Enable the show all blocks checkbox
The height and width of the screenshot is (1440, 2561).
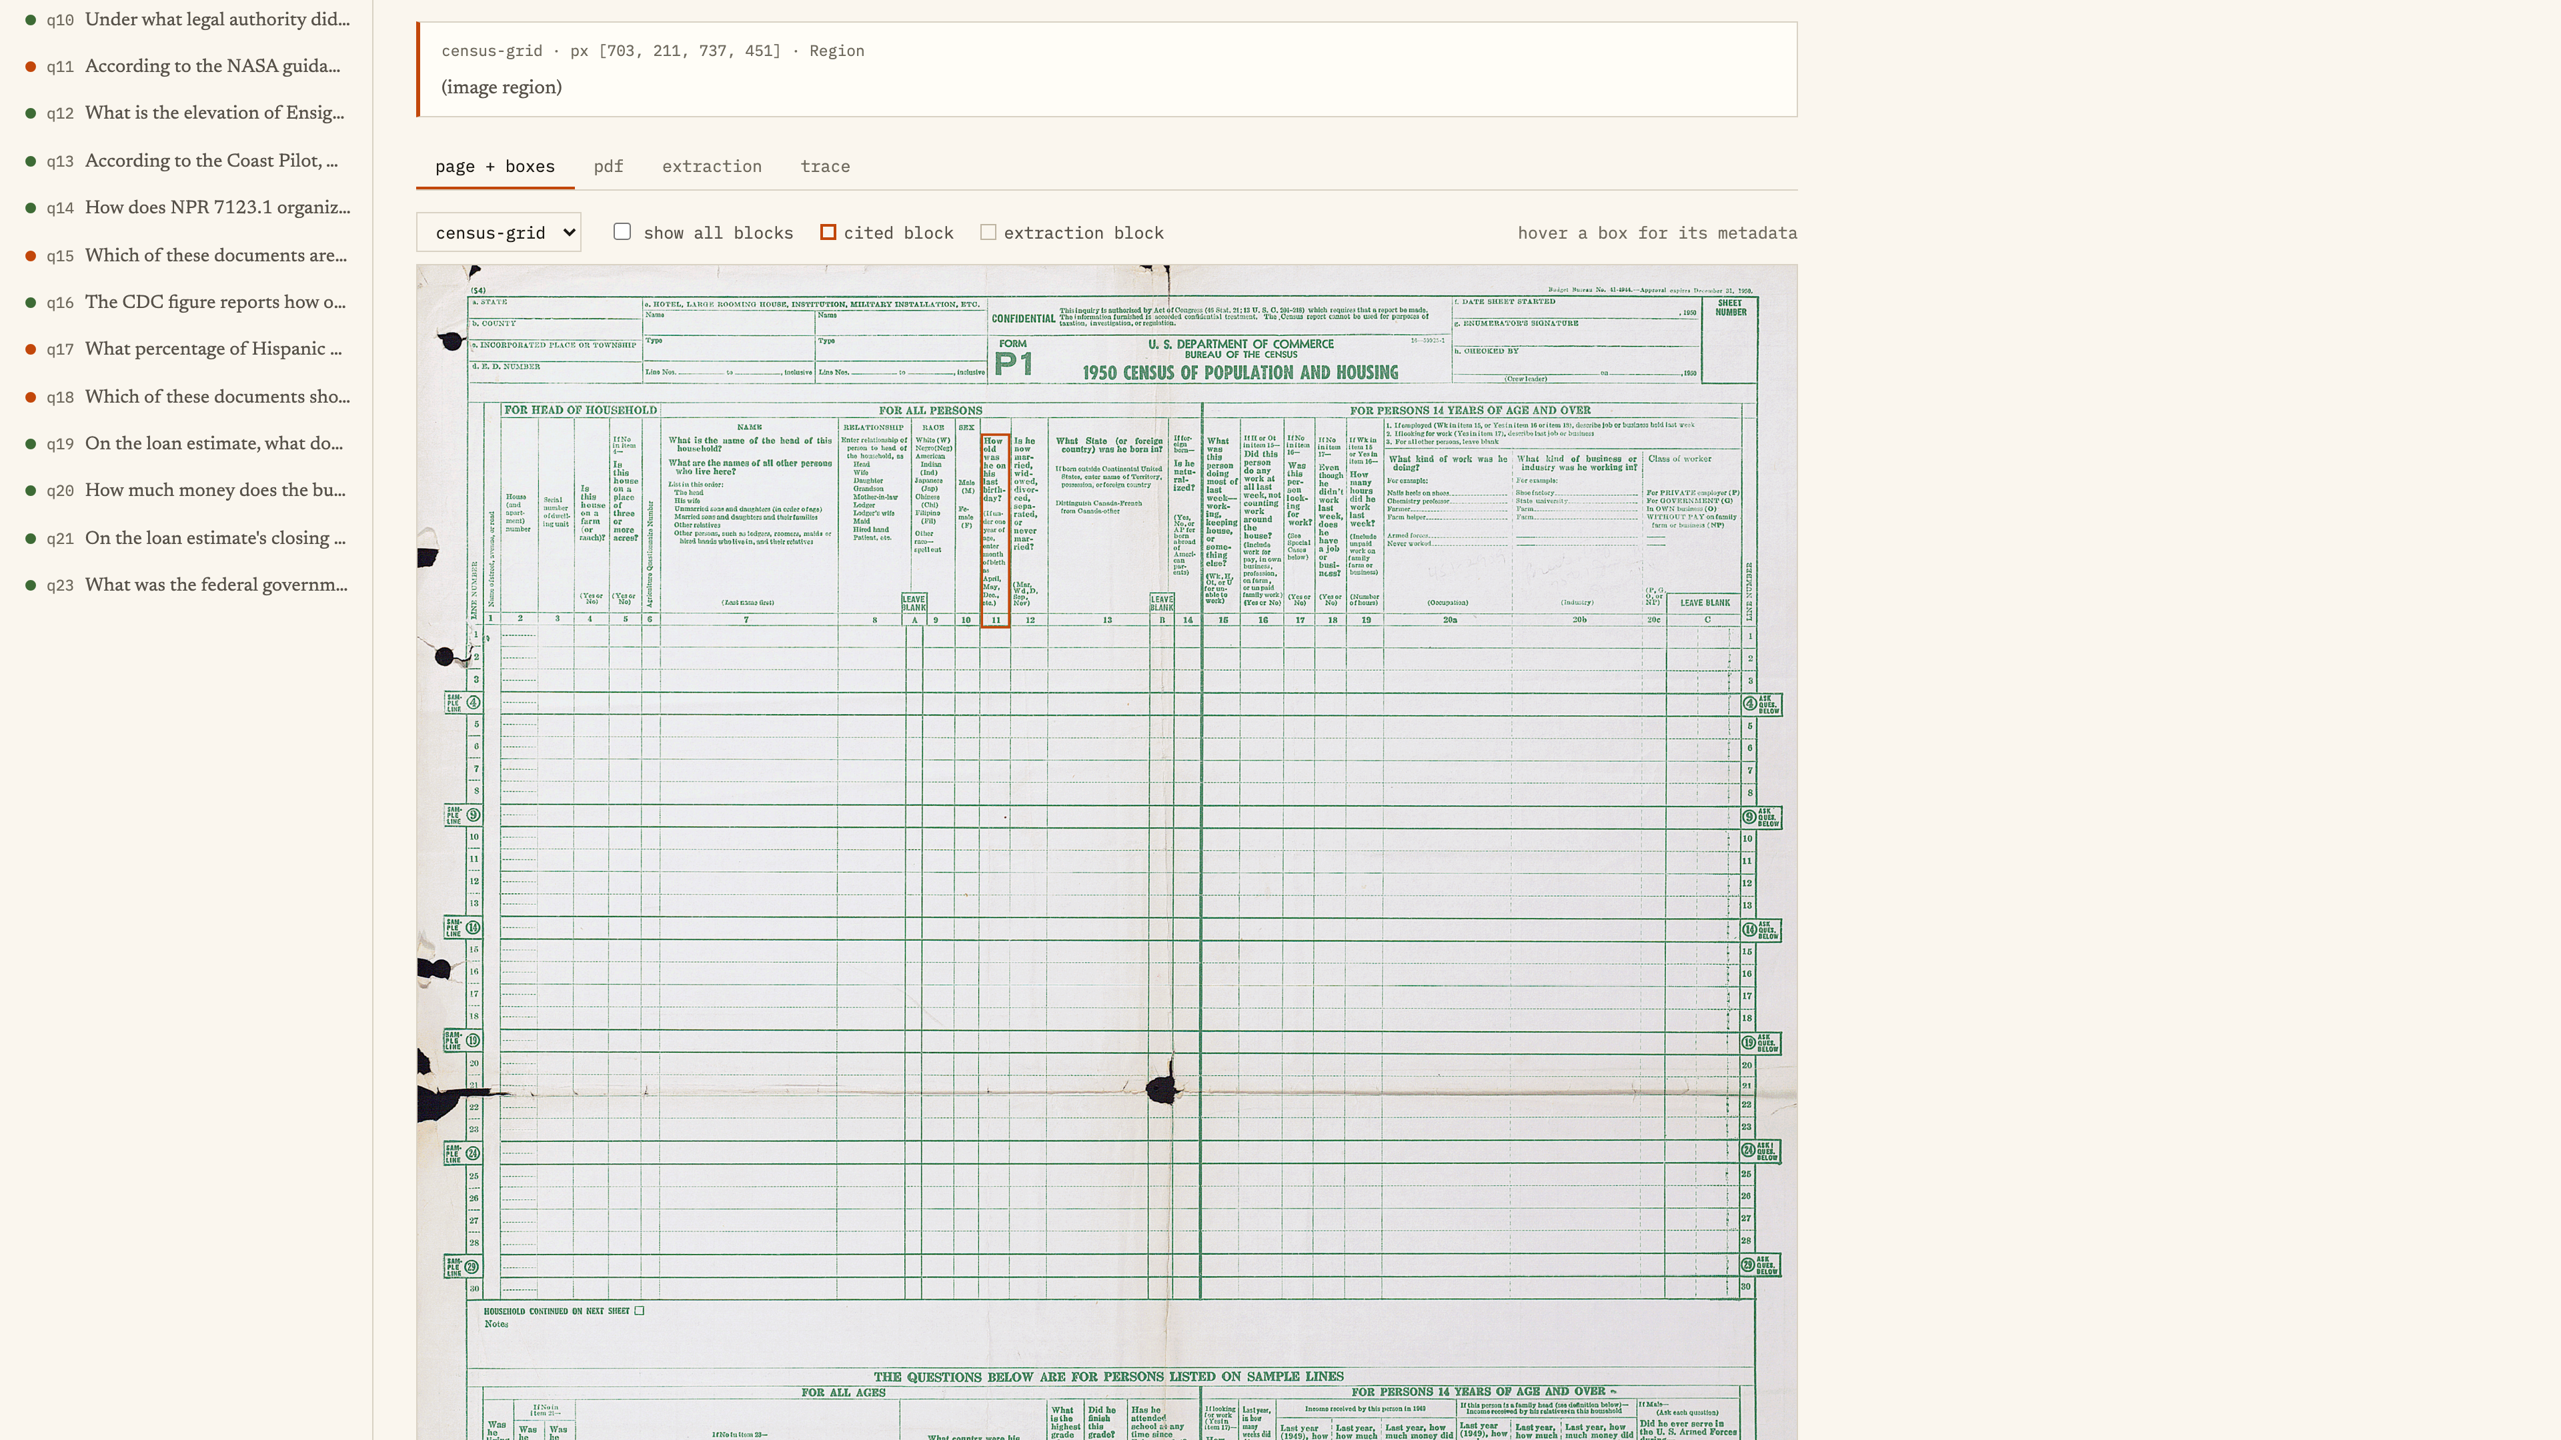pos(622,231)
